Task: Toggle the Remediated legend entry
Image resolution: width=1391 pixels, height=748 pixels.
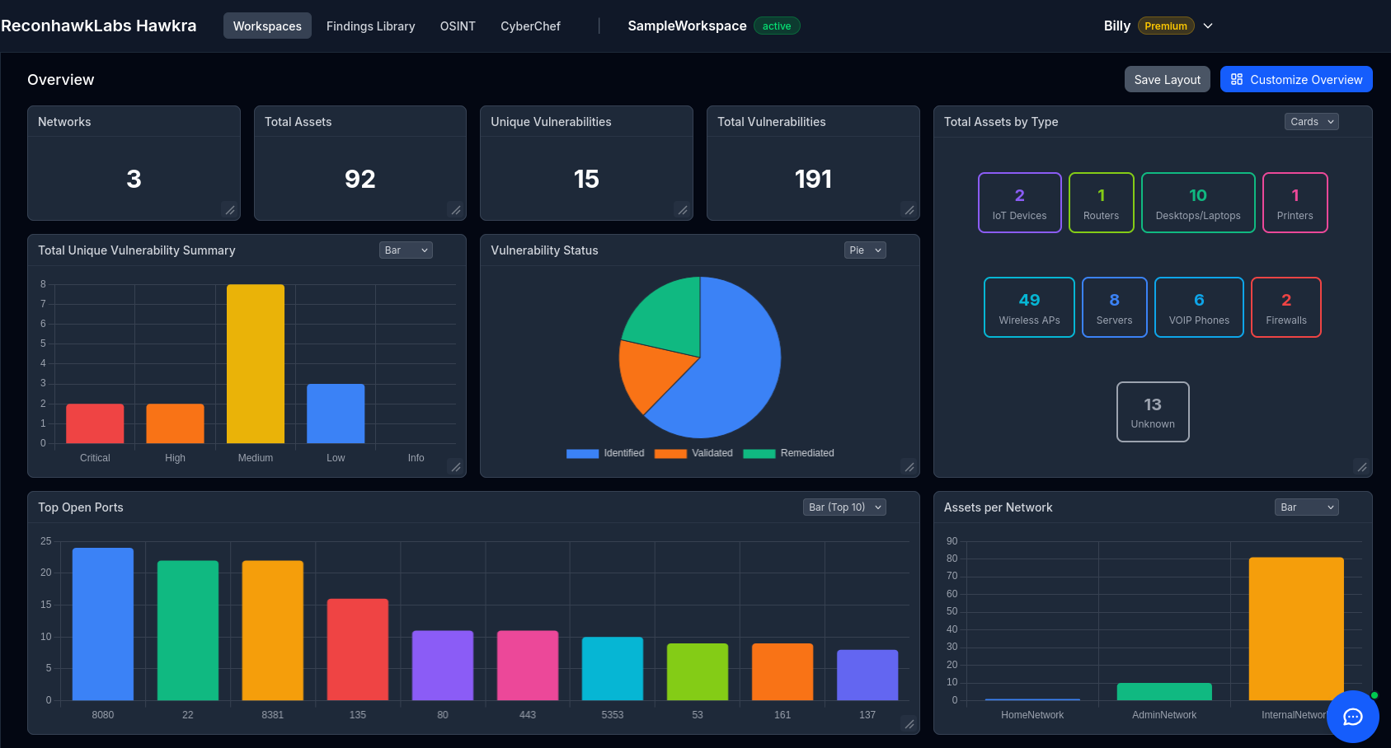Action: coord(787,453)
